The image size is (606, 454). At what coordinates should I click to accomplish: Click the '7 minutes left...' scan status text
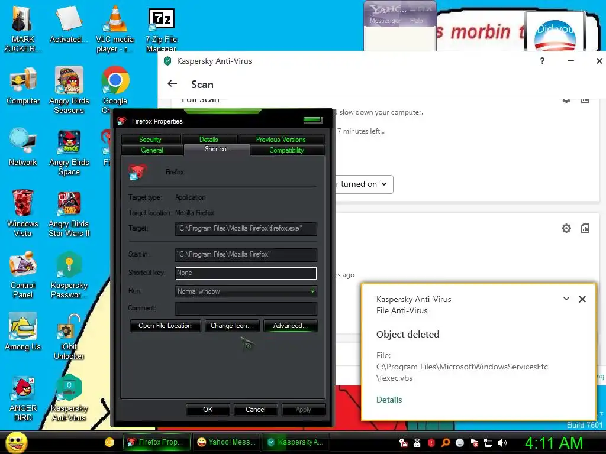tap(360, 131)
